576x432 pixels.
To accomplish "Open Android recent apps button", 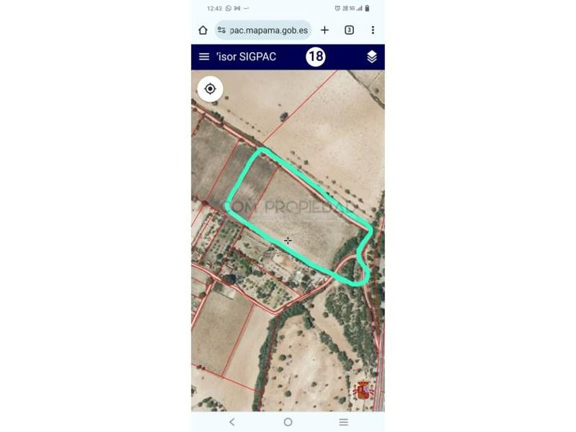I will 344,422.
